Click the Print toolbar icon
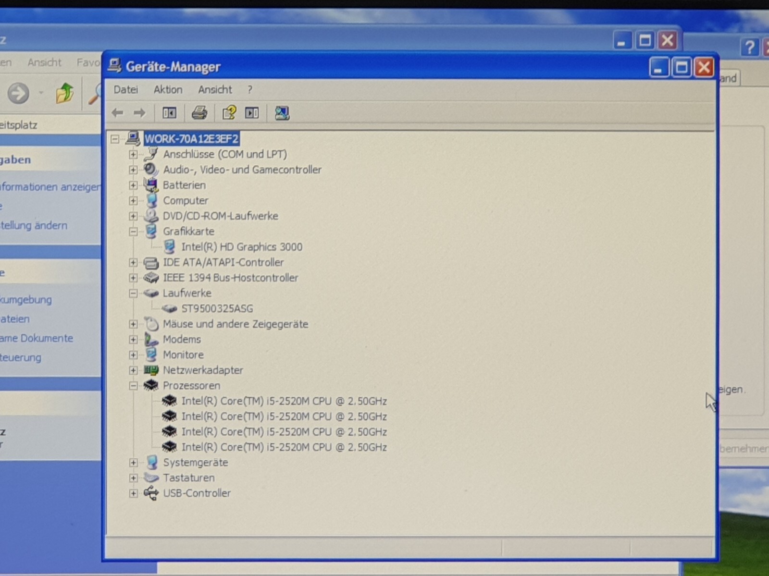This screenshot has width=769, height=576. [x=199, y=113]
